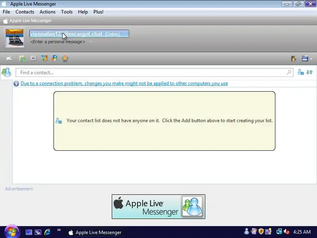
Task: Click the Messenger buddy tray icon
Action: pyautogui.click(x=246, y=231)
